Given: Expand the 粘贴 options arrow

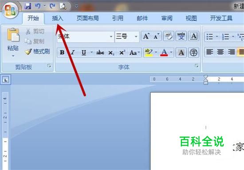Looking at the screenshot, I should pyautogui.click(x=13, y=56).
